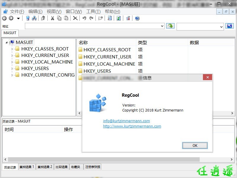Click the history panel horizontal scrollbar thumb

(x=104, y=159)
